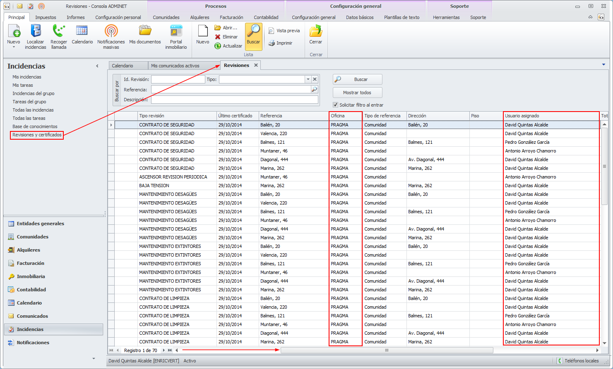Click the Eliminar red X icon
This screenshot has height=369, width=613.
click(x=218, y=37)
